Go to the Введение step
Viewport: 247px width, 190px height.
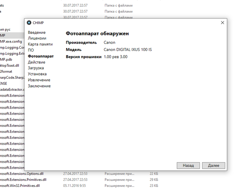click(x=37, y=32)
